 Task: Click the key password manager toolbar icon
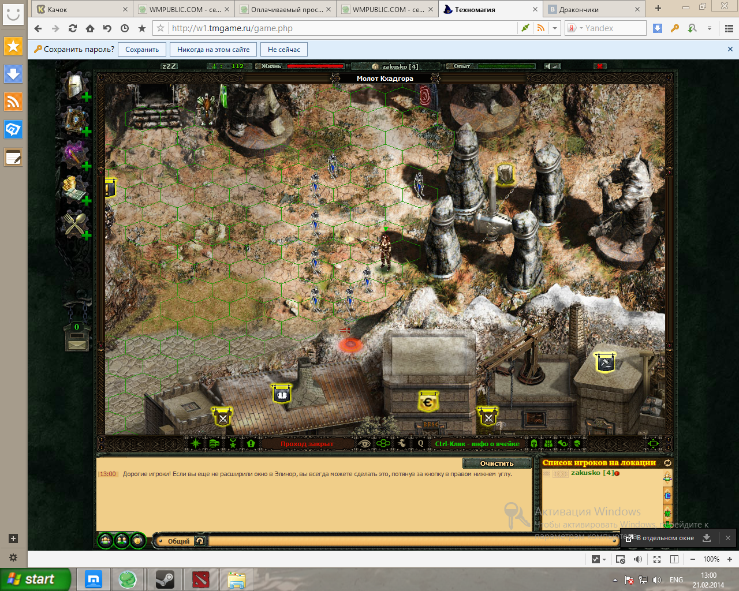[x=674, y=28]
